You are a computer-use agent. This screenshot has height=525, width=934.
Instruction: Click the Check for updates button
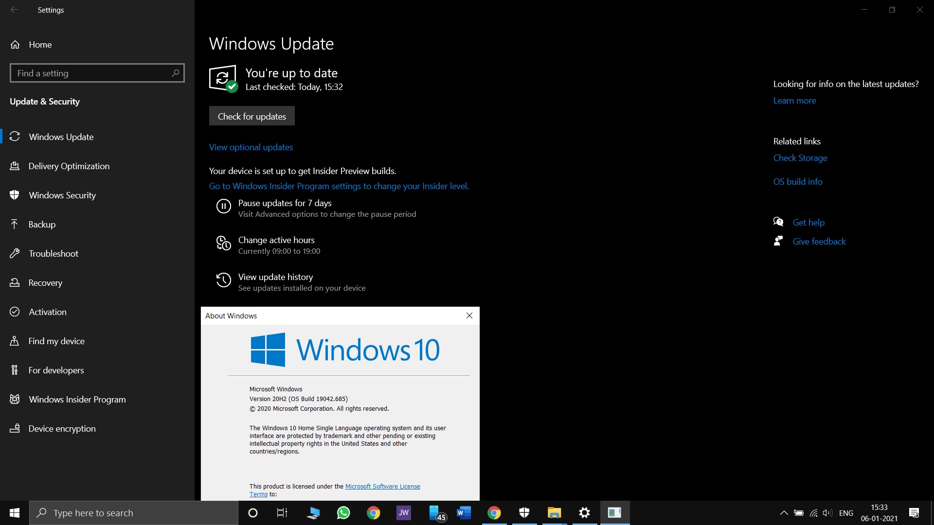(x=251, y=116)
